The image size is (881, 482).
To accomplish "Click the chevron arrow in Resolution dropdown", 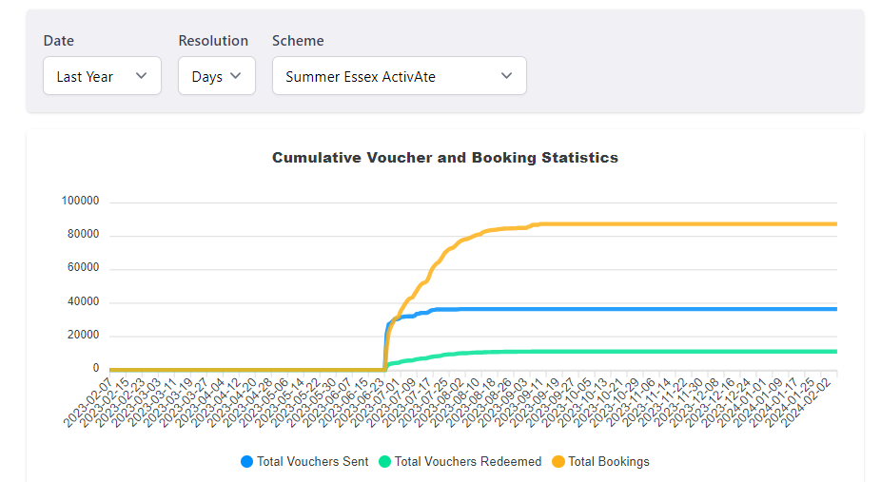I will [x=235, y=76].
